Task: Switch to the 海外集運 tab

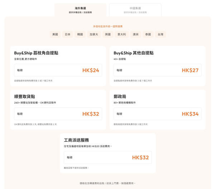Action: [x=80, y=10]
